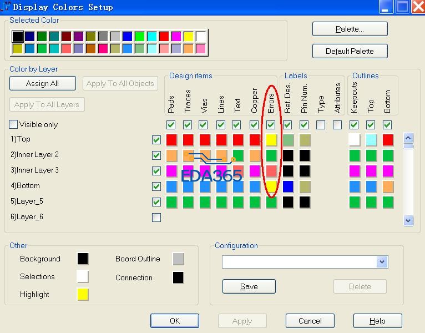
Task: Select the yellow palette color in top row
Action: [x=189, y=36]
